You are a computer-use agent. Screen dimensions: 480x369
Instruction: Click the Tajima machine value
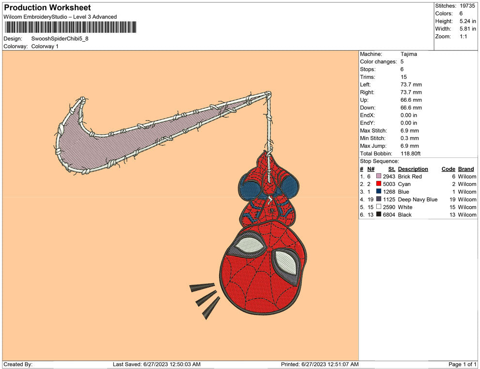tap(409, 54)
